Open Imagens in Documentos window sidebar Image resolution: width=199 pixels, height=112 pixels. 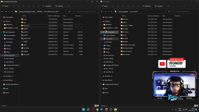click(x=108, y=45)
